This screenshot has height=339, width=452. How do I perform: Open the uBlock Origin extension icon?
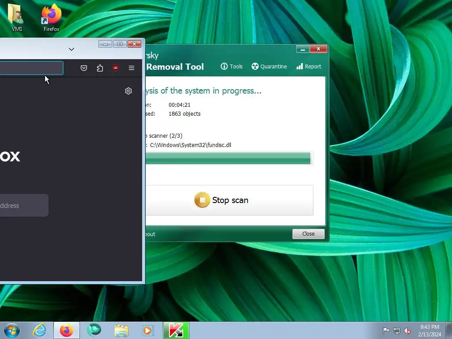coord(116,68)
